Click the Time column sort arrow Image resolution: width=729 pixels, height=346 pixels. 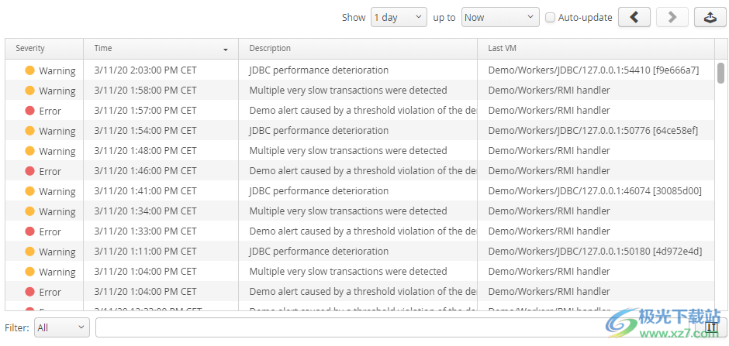click(226, 50)
